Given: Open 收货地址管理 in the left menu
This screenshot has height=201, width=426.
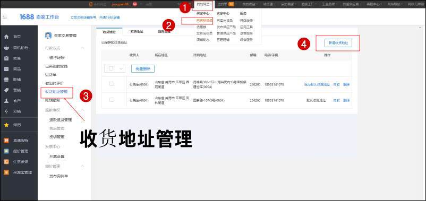Looking at the screenshot, I should [x=56, y=92].
